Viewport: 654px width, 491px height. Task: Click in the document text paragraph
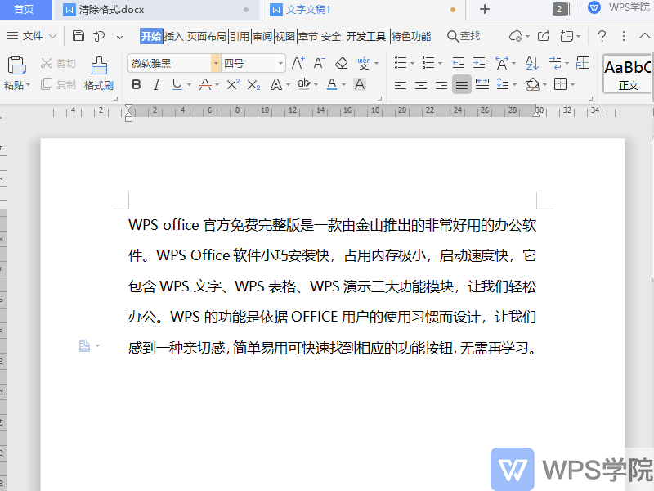[332, 286]
